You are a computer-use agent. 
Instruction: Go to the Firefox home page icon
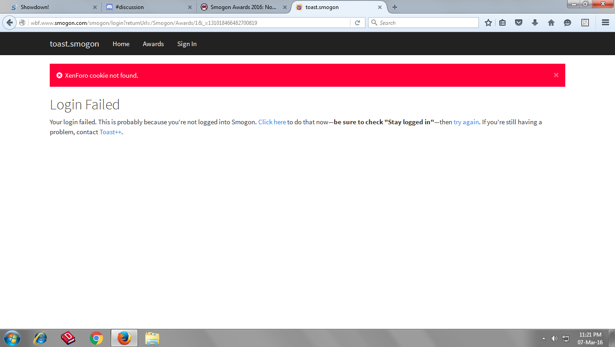pos(551,23)
